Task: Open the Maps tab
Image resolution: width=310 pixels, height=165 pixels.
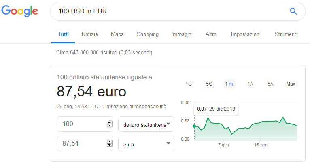Action: (117, 34)
